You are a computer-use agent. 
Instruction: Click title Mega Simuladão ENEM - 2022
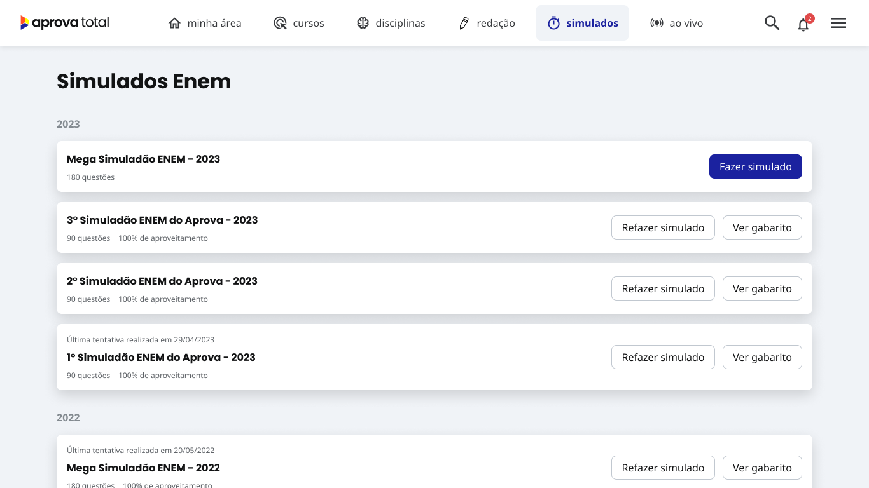143,468
